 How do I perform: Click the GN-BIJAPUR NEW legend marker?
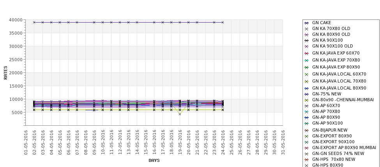(x=307, y=130)
